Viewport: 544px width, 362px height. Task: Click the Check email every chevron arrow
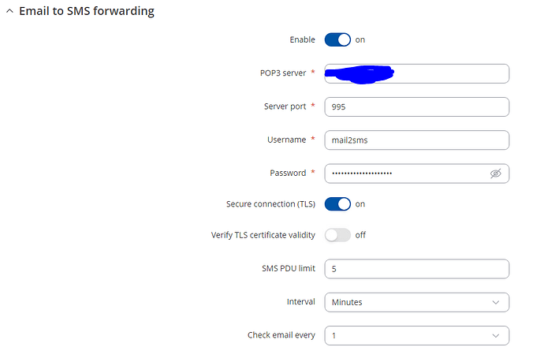pos(496,336)
